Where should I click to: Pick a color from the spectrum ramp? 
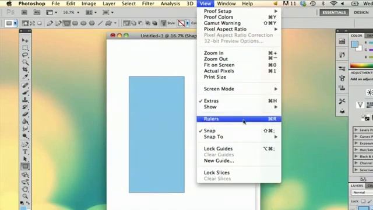pyautogui.click(x=361, y=65)
